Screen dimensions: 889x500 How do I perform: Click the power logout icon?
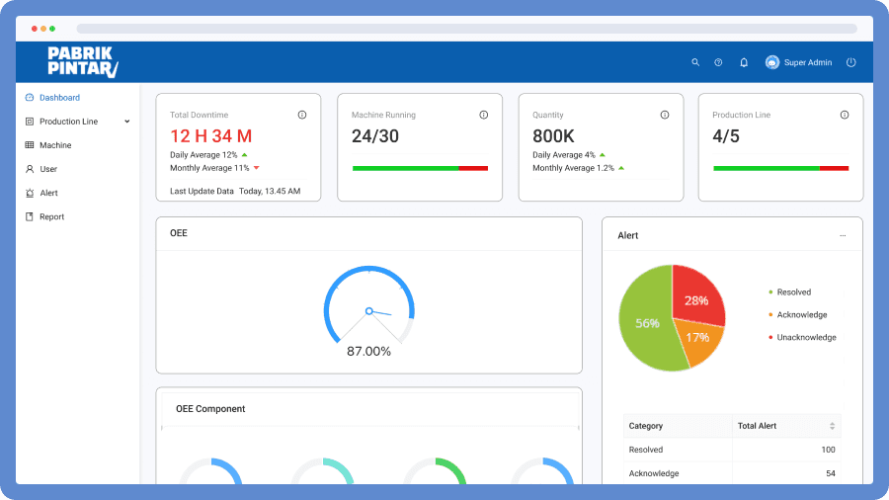point(851,62)
